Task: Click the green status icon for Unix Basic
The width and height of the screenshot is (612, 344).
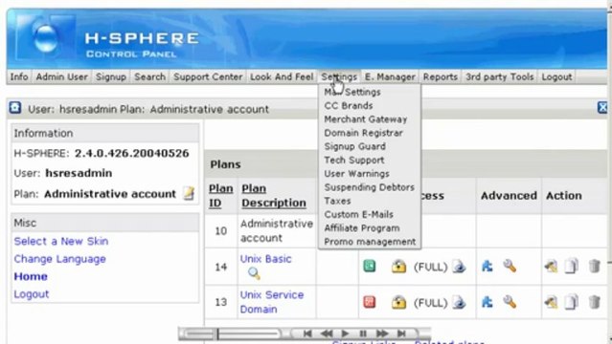Action: (370, 266)
